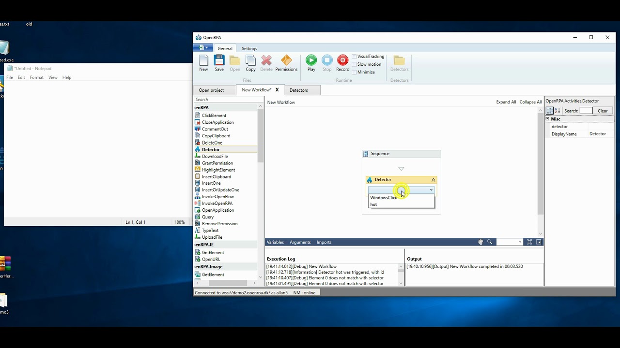Select CommentOut activity in toolbox

point(215,129)
